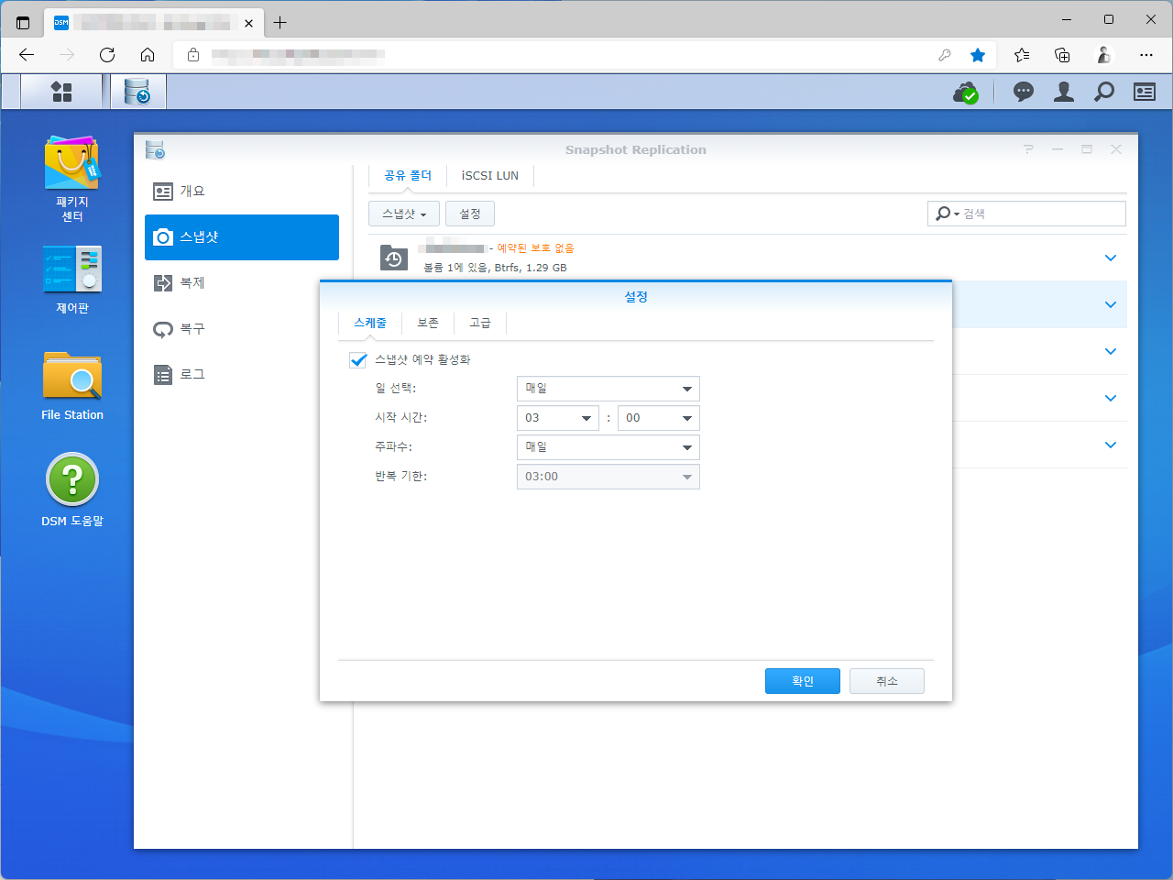Open 로그 in sidebar

242,375
